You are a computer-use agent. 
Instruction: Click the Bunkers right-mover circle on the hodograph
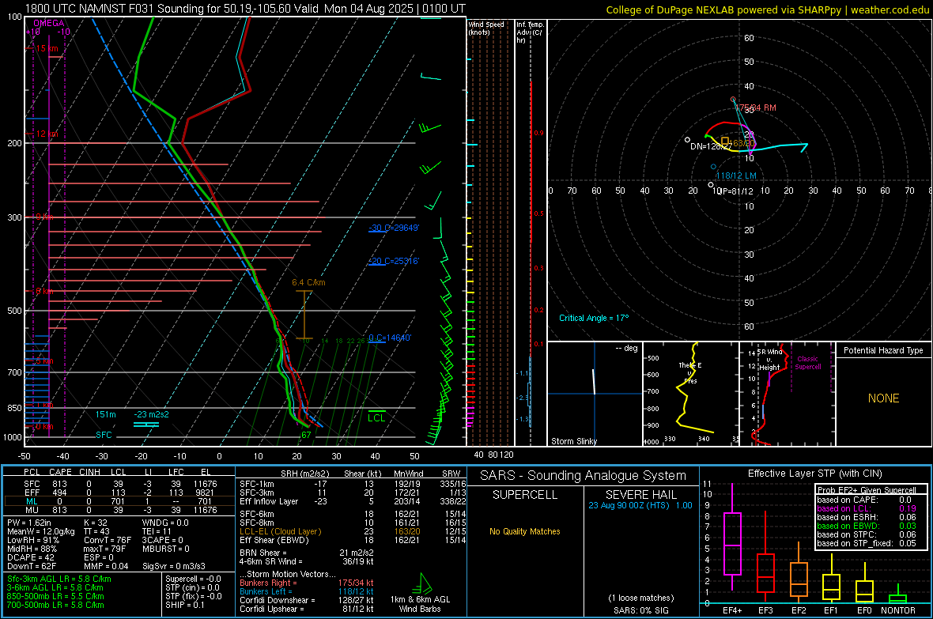pyautogui.click(x=733, y=100)
